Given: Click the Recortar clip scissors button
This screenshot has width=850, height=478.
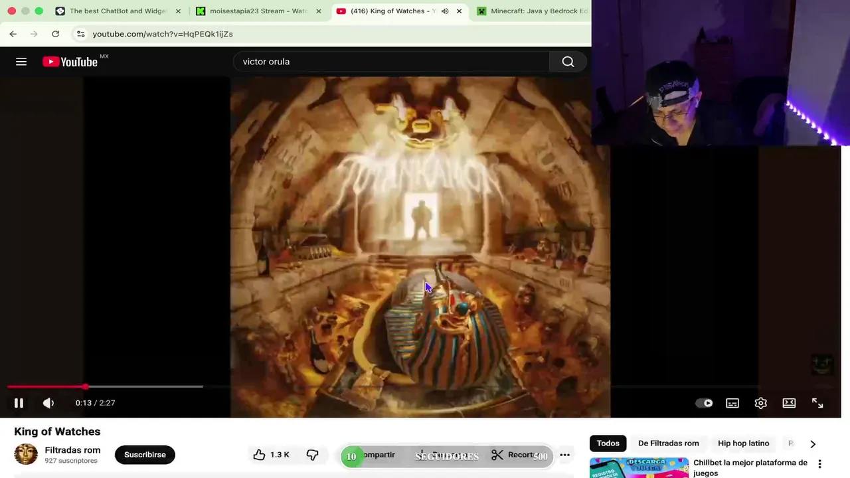Looking at the screenshot, I should point(515,455).
